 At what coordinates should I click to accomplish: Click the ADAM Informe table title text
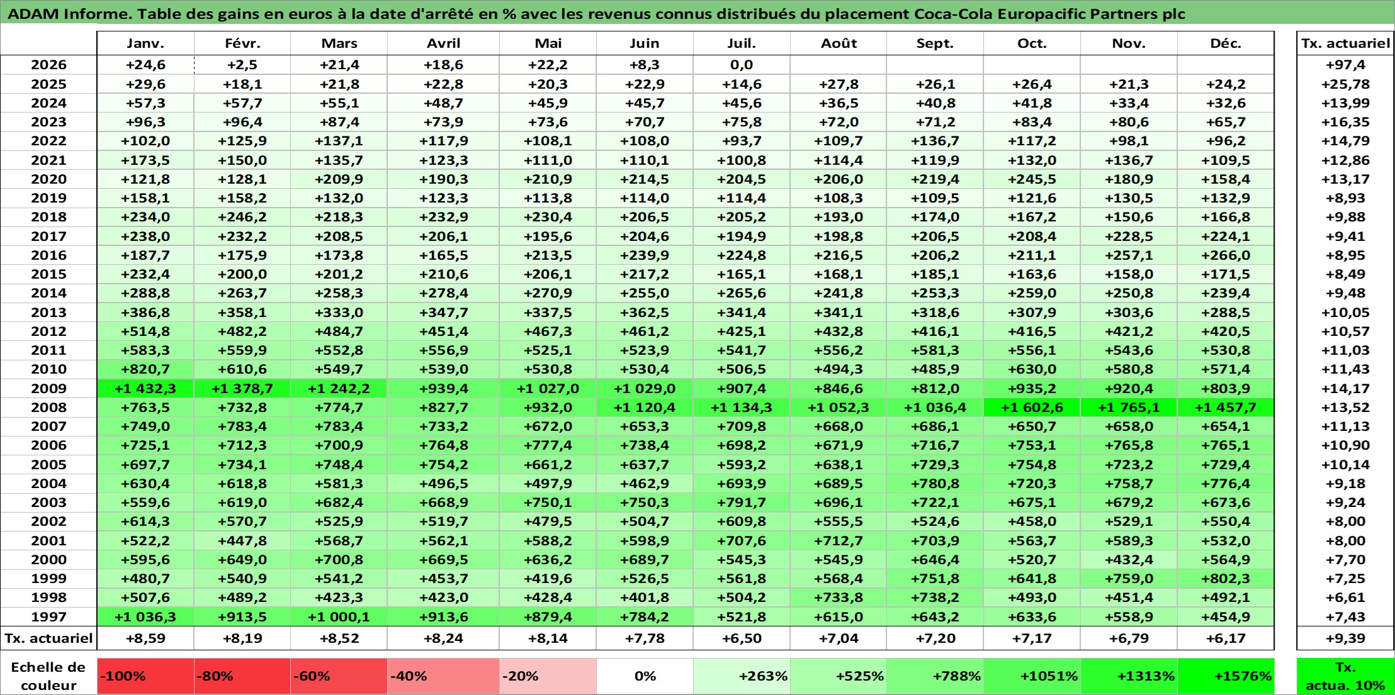coord(596,14)
